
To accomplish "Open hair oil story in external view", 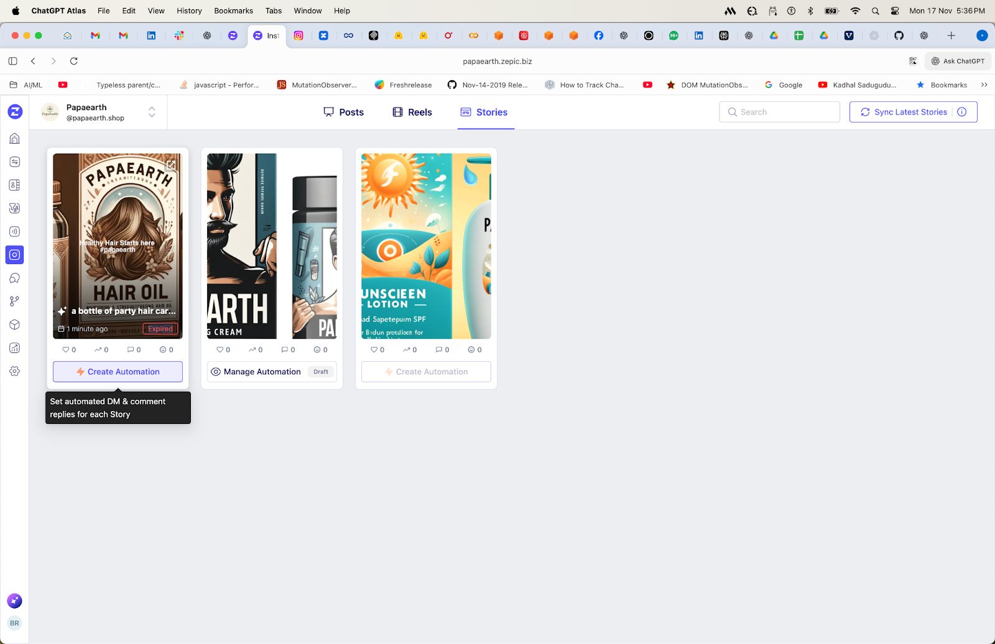I will click(171, 165).
